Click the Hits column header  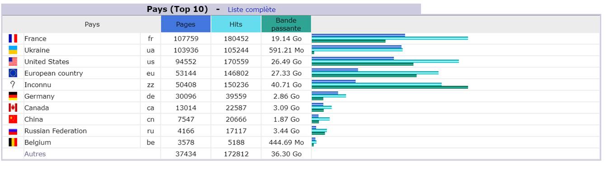236,24
